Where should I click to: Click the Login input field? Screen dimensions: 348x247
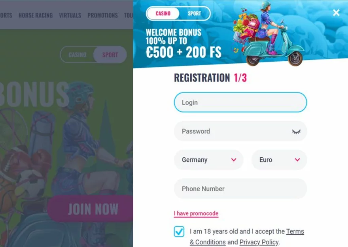pos(240,102)
